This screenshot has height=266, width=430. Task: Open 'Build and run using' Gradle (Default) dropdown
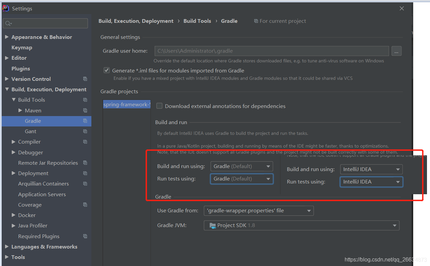(242, 166)
